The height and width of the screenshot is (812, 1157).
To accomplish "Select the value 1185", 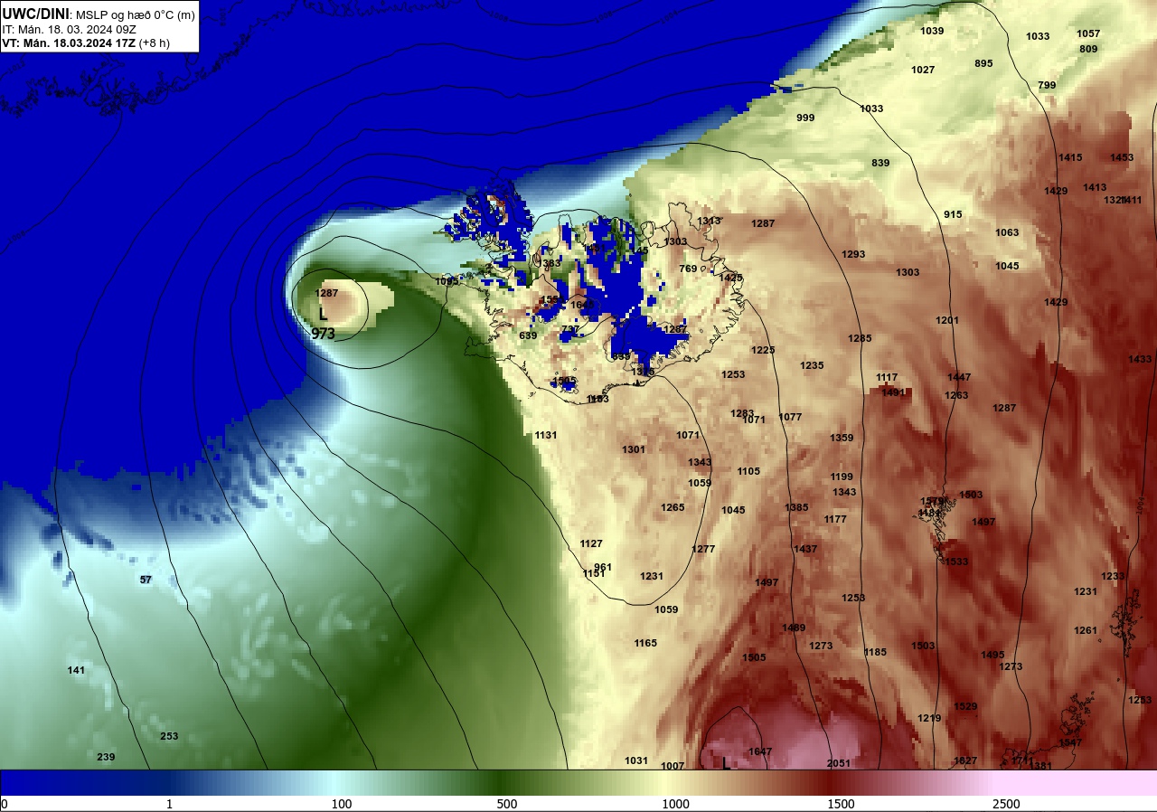I will [x=875, y=652].
